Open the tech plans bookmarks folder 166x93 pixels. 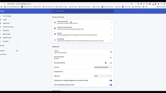click(x=96, y=7)
